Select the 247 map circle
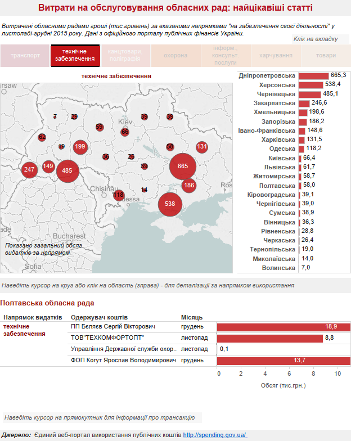 click(29, 169)
